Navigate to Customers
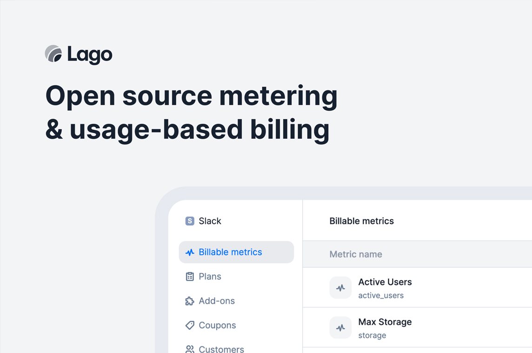 click(x=221, y=349)
